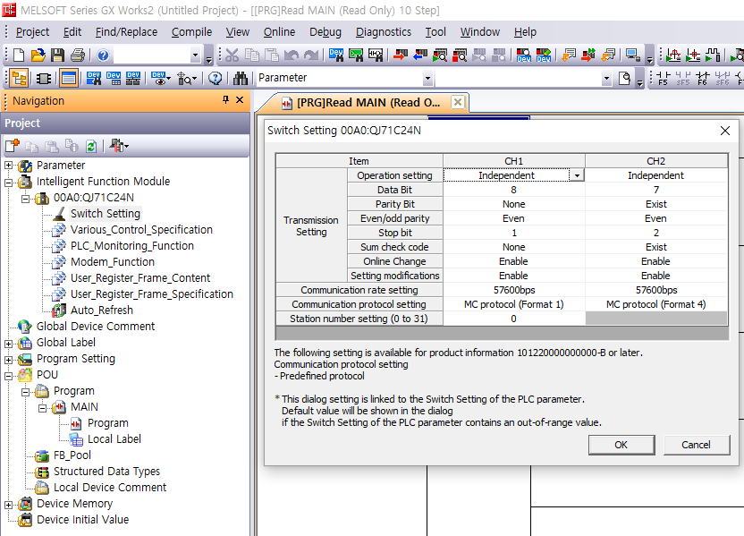Viewport: 744px width, 536px height.
Task: Select Global Device Comment item
Action: 96,327
